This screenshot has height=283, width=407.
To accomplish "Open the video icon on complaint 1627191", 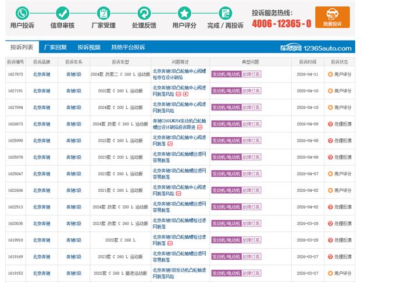I will pos(185,94).
